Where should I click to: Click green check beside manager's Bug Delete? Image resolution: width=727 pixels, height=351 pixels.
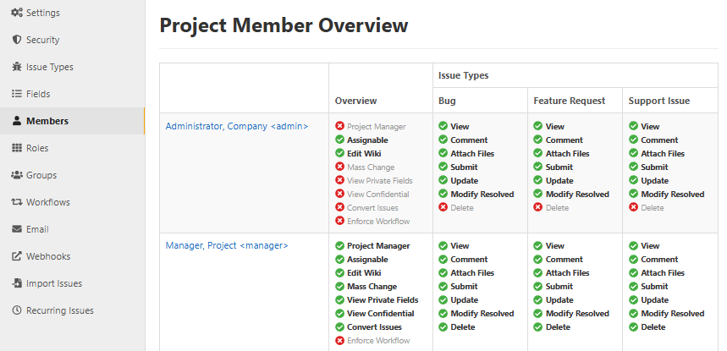point(443,327)
